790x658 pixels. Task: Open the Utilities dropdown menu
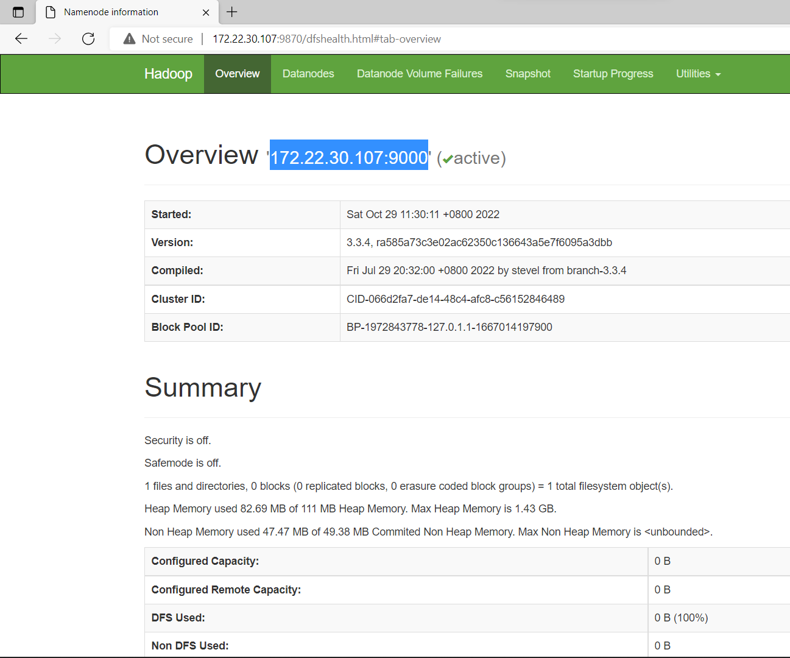point(694,74)
